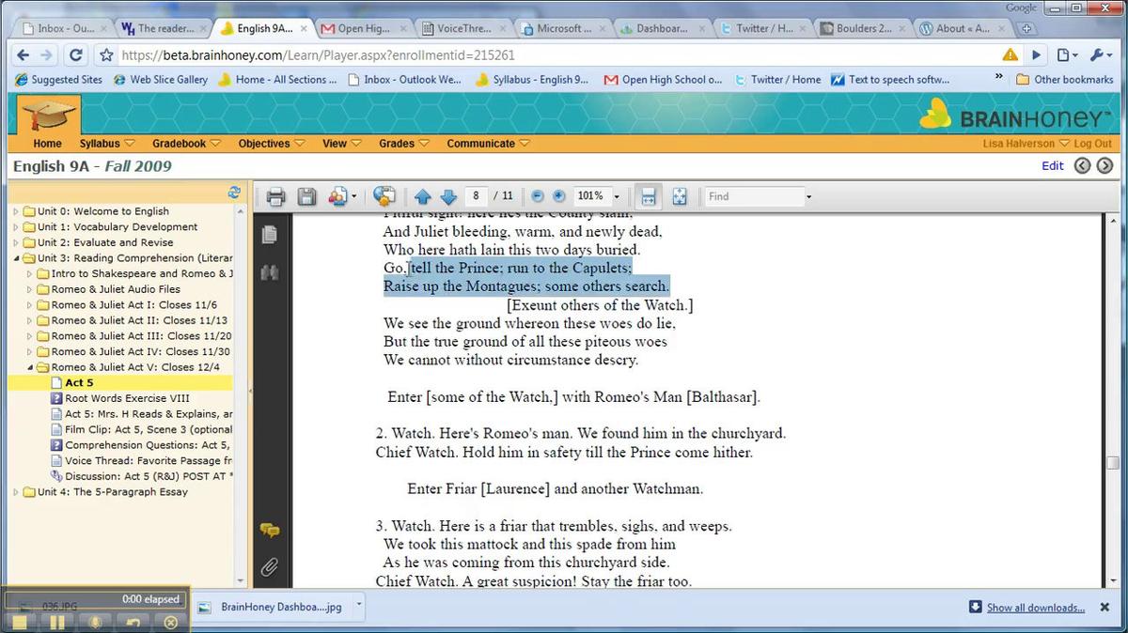Zoom out using the minus button

[537, 196]
